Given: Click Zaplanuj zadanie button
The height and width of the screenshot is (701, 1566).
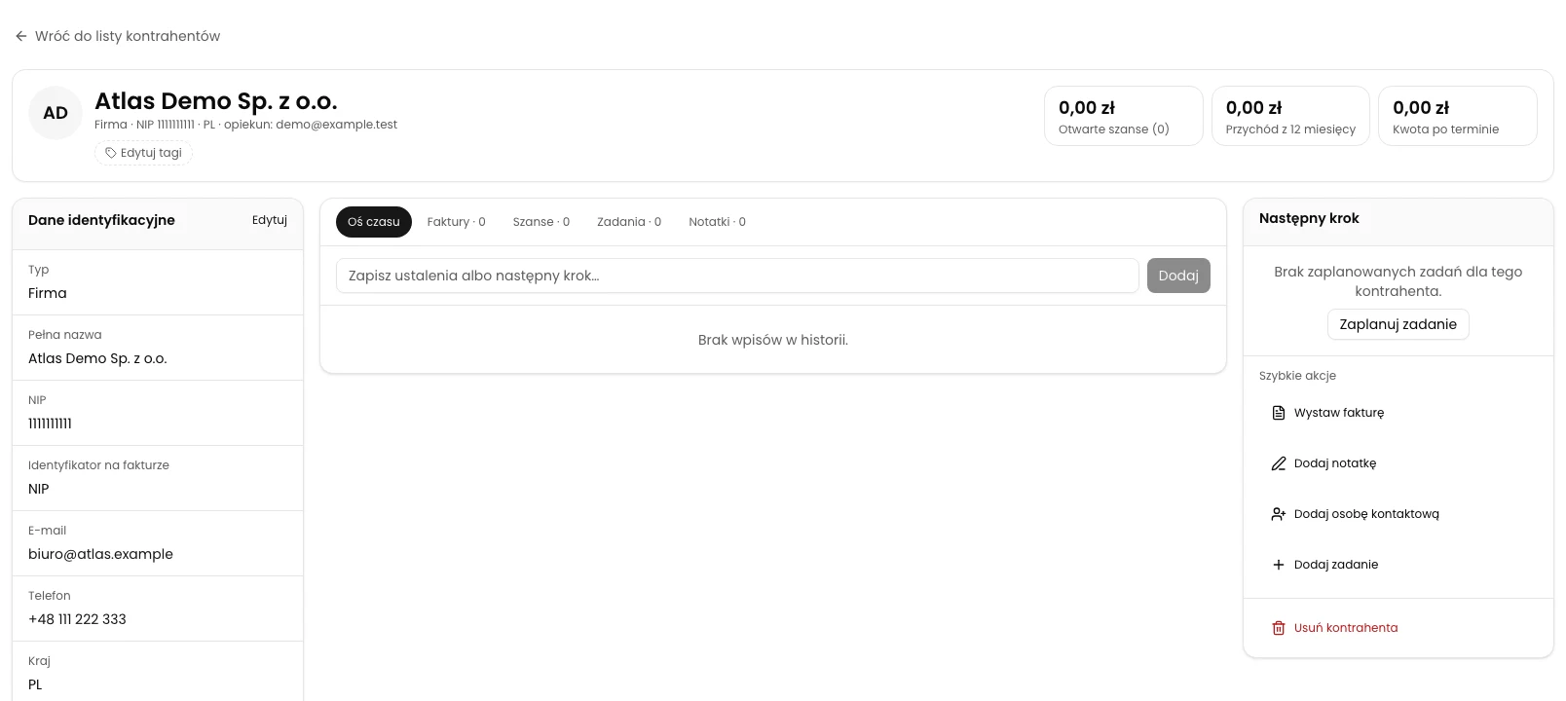Looking at the screenshot, I should [1398, 324].
